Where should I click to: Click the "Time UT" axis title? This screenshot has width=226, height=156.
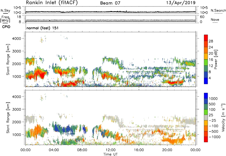[110, 154]
